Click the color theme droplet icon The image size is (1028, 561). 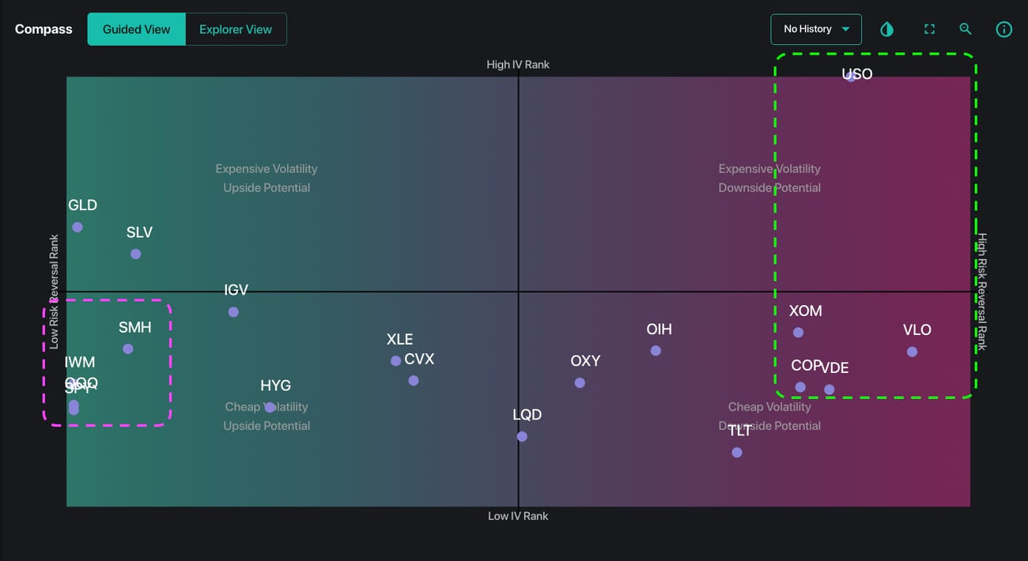886,29
